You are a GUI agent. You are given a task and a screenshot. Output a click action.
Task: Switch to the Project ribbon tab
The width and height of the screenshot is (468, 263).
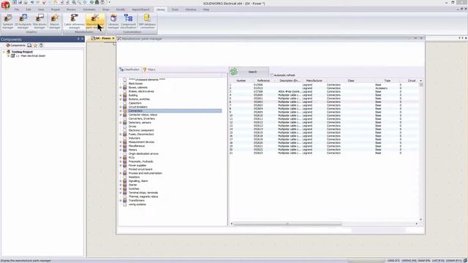pos(56,9)
